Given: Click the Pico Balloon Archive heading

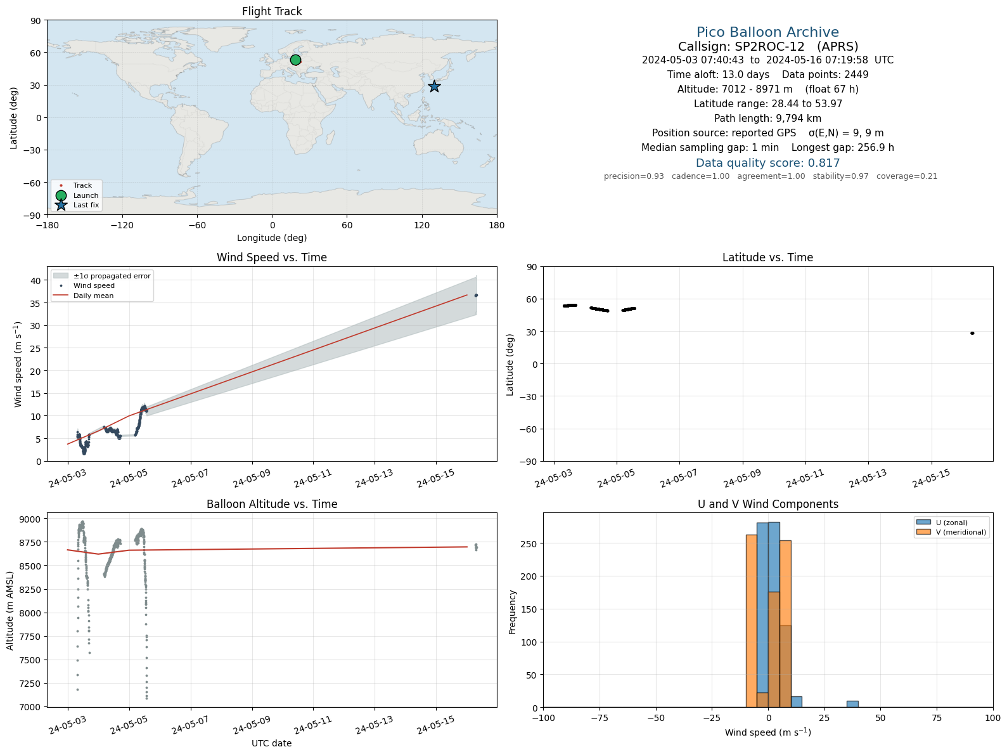Looking at the screenshot, I should point(767,32).
